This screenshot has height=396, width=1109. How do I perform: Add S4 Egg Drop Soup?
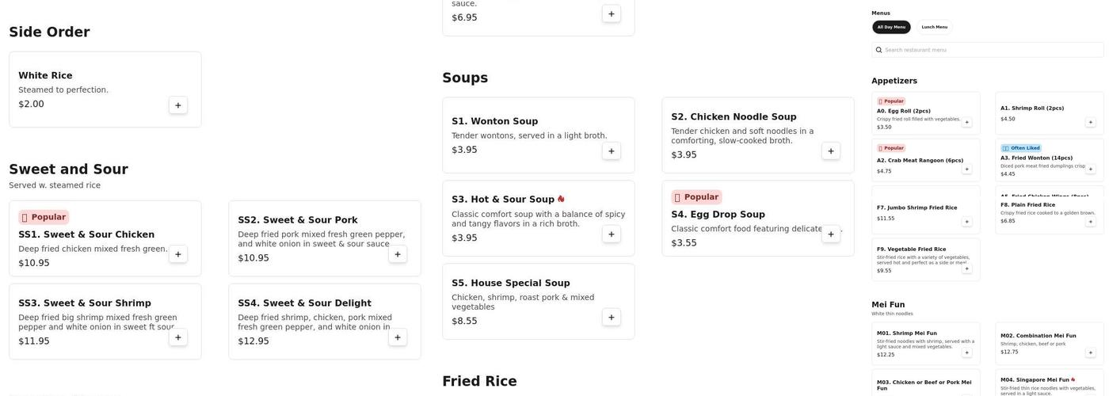coord(831,234)
